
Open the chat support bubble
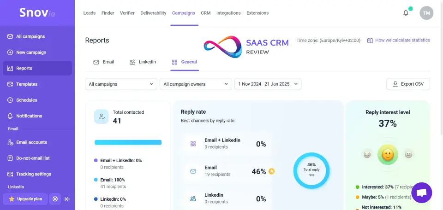pyautogui.click(x=421, y=193)
